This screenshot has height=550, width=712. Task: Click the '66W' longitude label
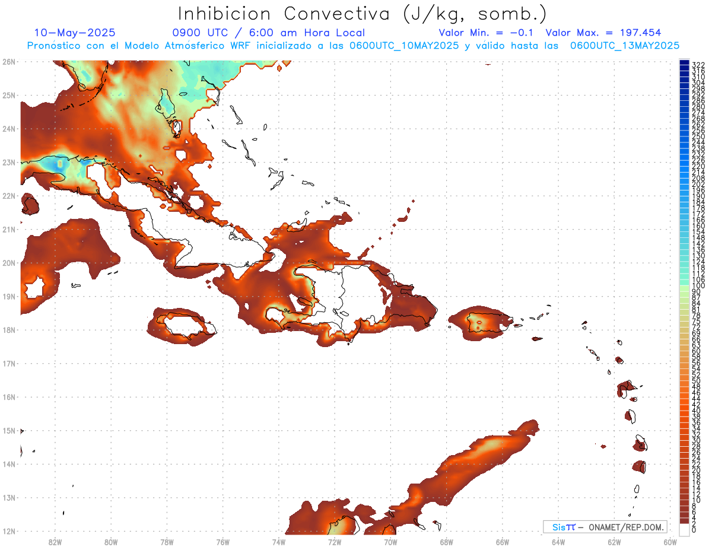[503, 542]
